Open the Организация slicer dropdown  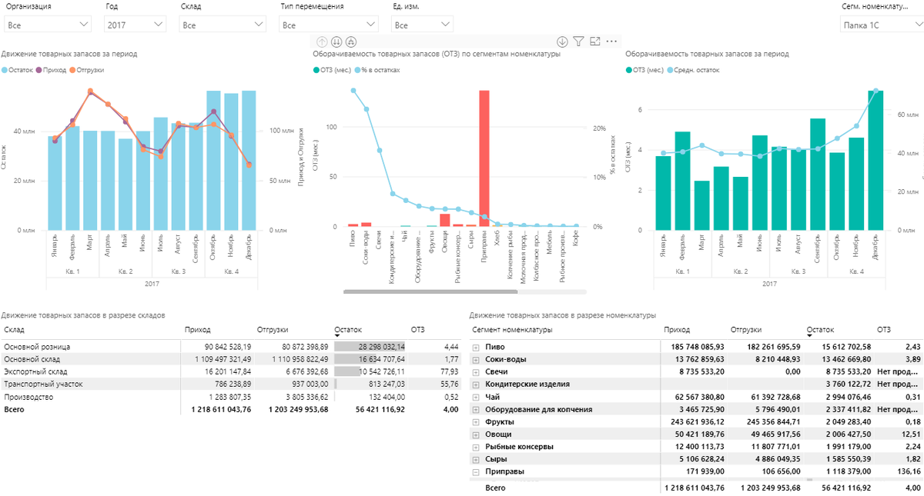point(48,25)
